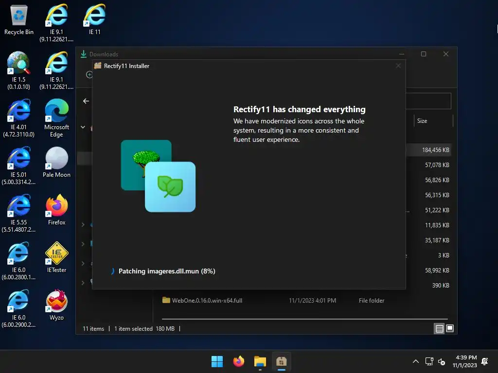Open the Microsoft Edge desktop shortcut
Viewport: 498px width, 373px height.
tap(56, 118)
